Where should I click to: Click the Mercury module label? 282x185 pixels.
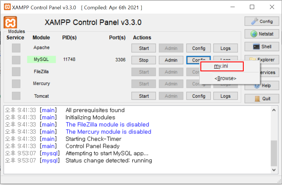point(41,83)
